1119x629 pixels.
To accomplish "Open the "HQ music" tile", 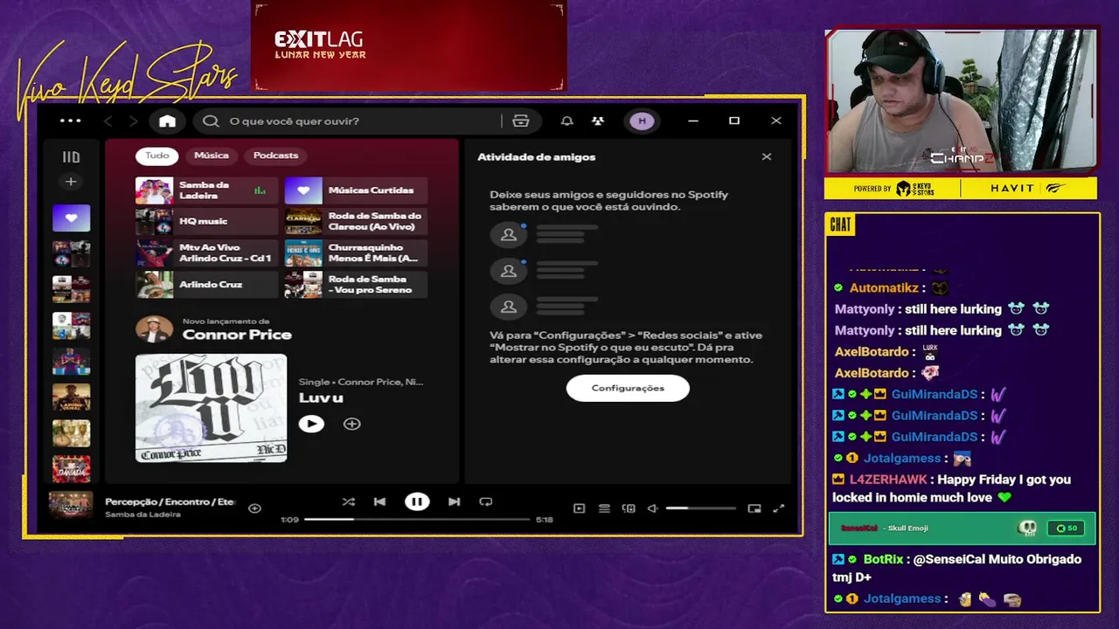I will [206, 222].
